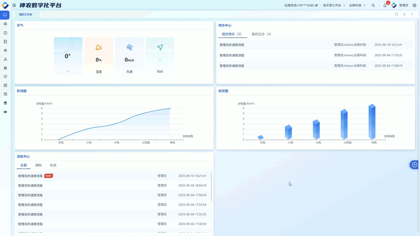This screenshot has height=236, width=420.
Task: Expand the 演示用工作台 dropdown
Action: pyautogui.click(x=334, y=5)
